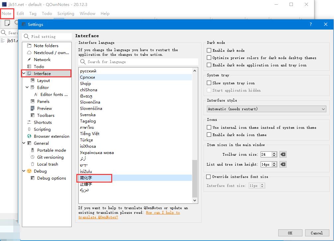The image size is (334, 241).
Task: Click the Settings dialog help question mark
Action: (311, 24)
